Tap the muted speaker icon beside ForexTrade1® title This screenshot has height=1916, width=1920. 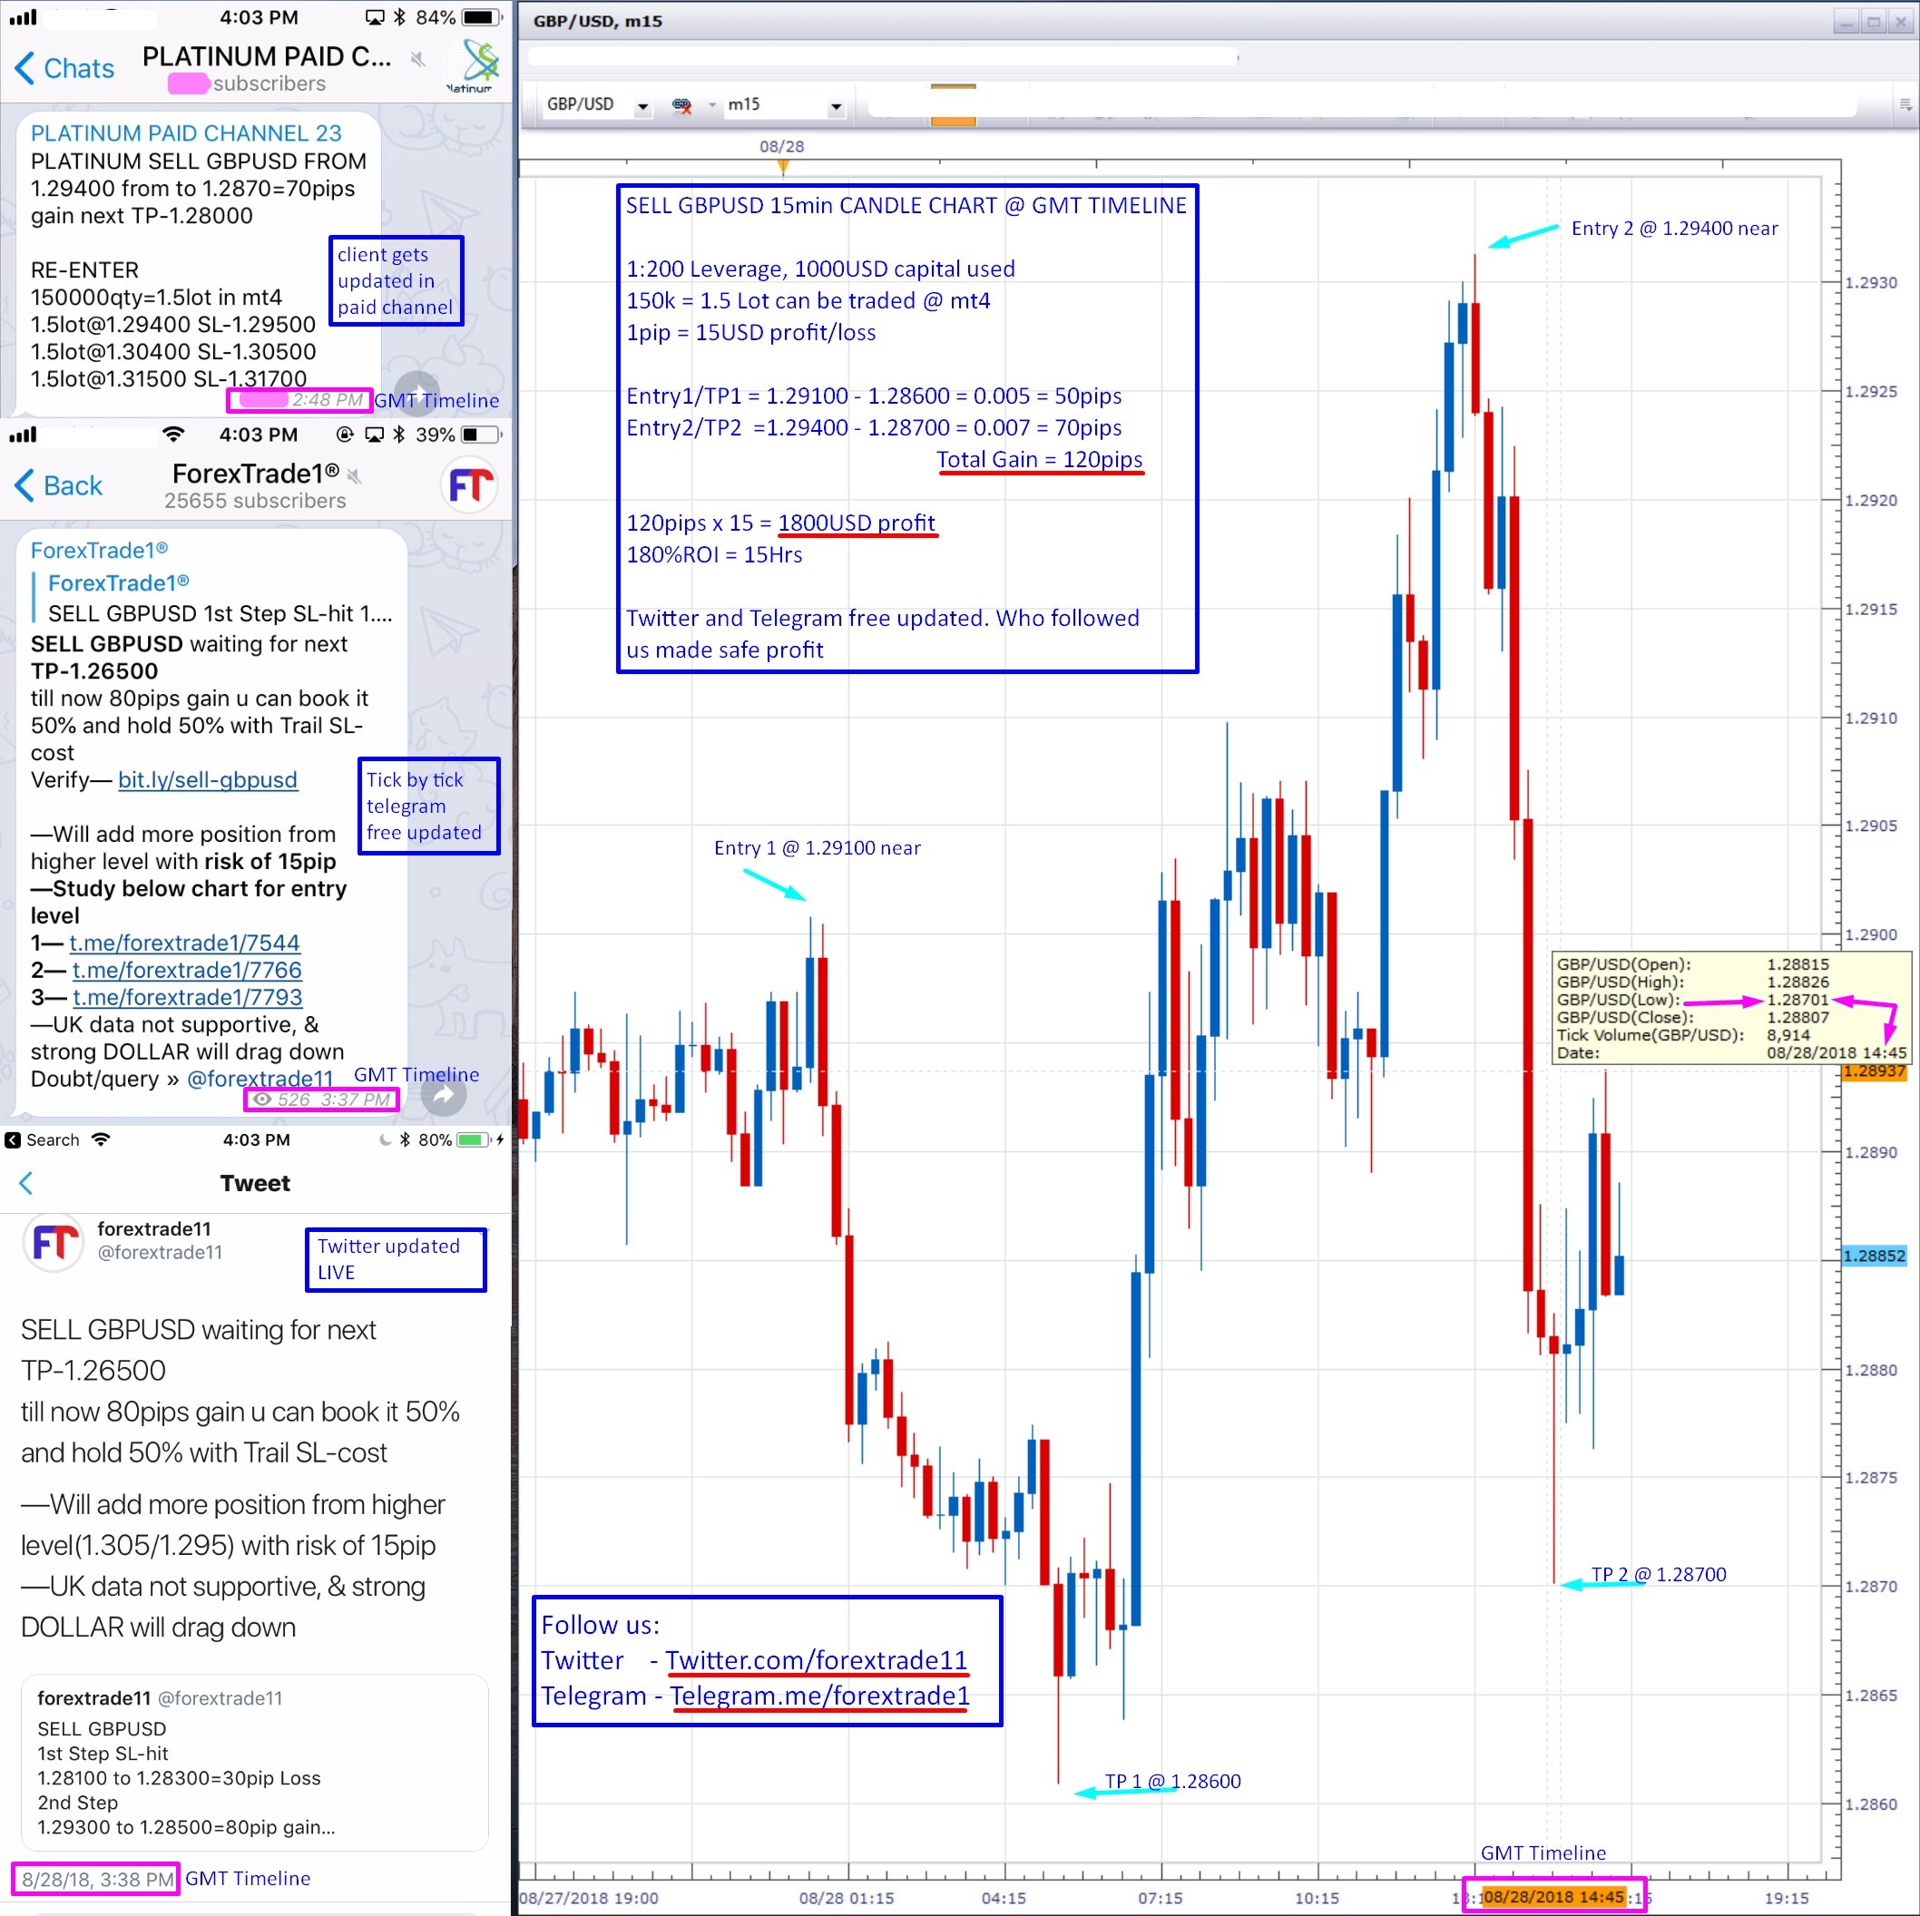pyautogui.click(x=354, y=476)
